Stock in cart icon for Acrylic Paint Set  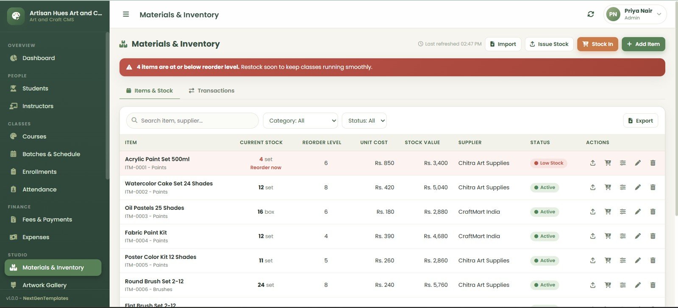608,163
